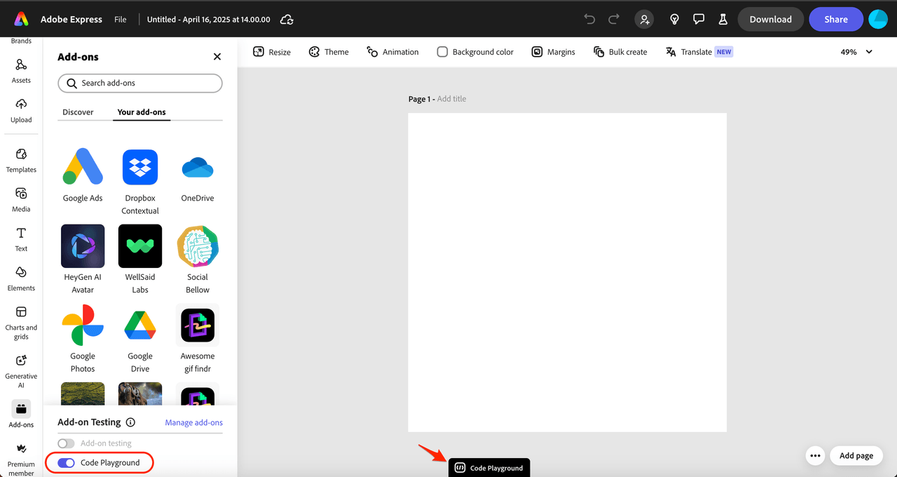Open more page options ellipsis button
The width and height of the screenshot is (897, 477).
pyautogui.click(x=815, y=455)
